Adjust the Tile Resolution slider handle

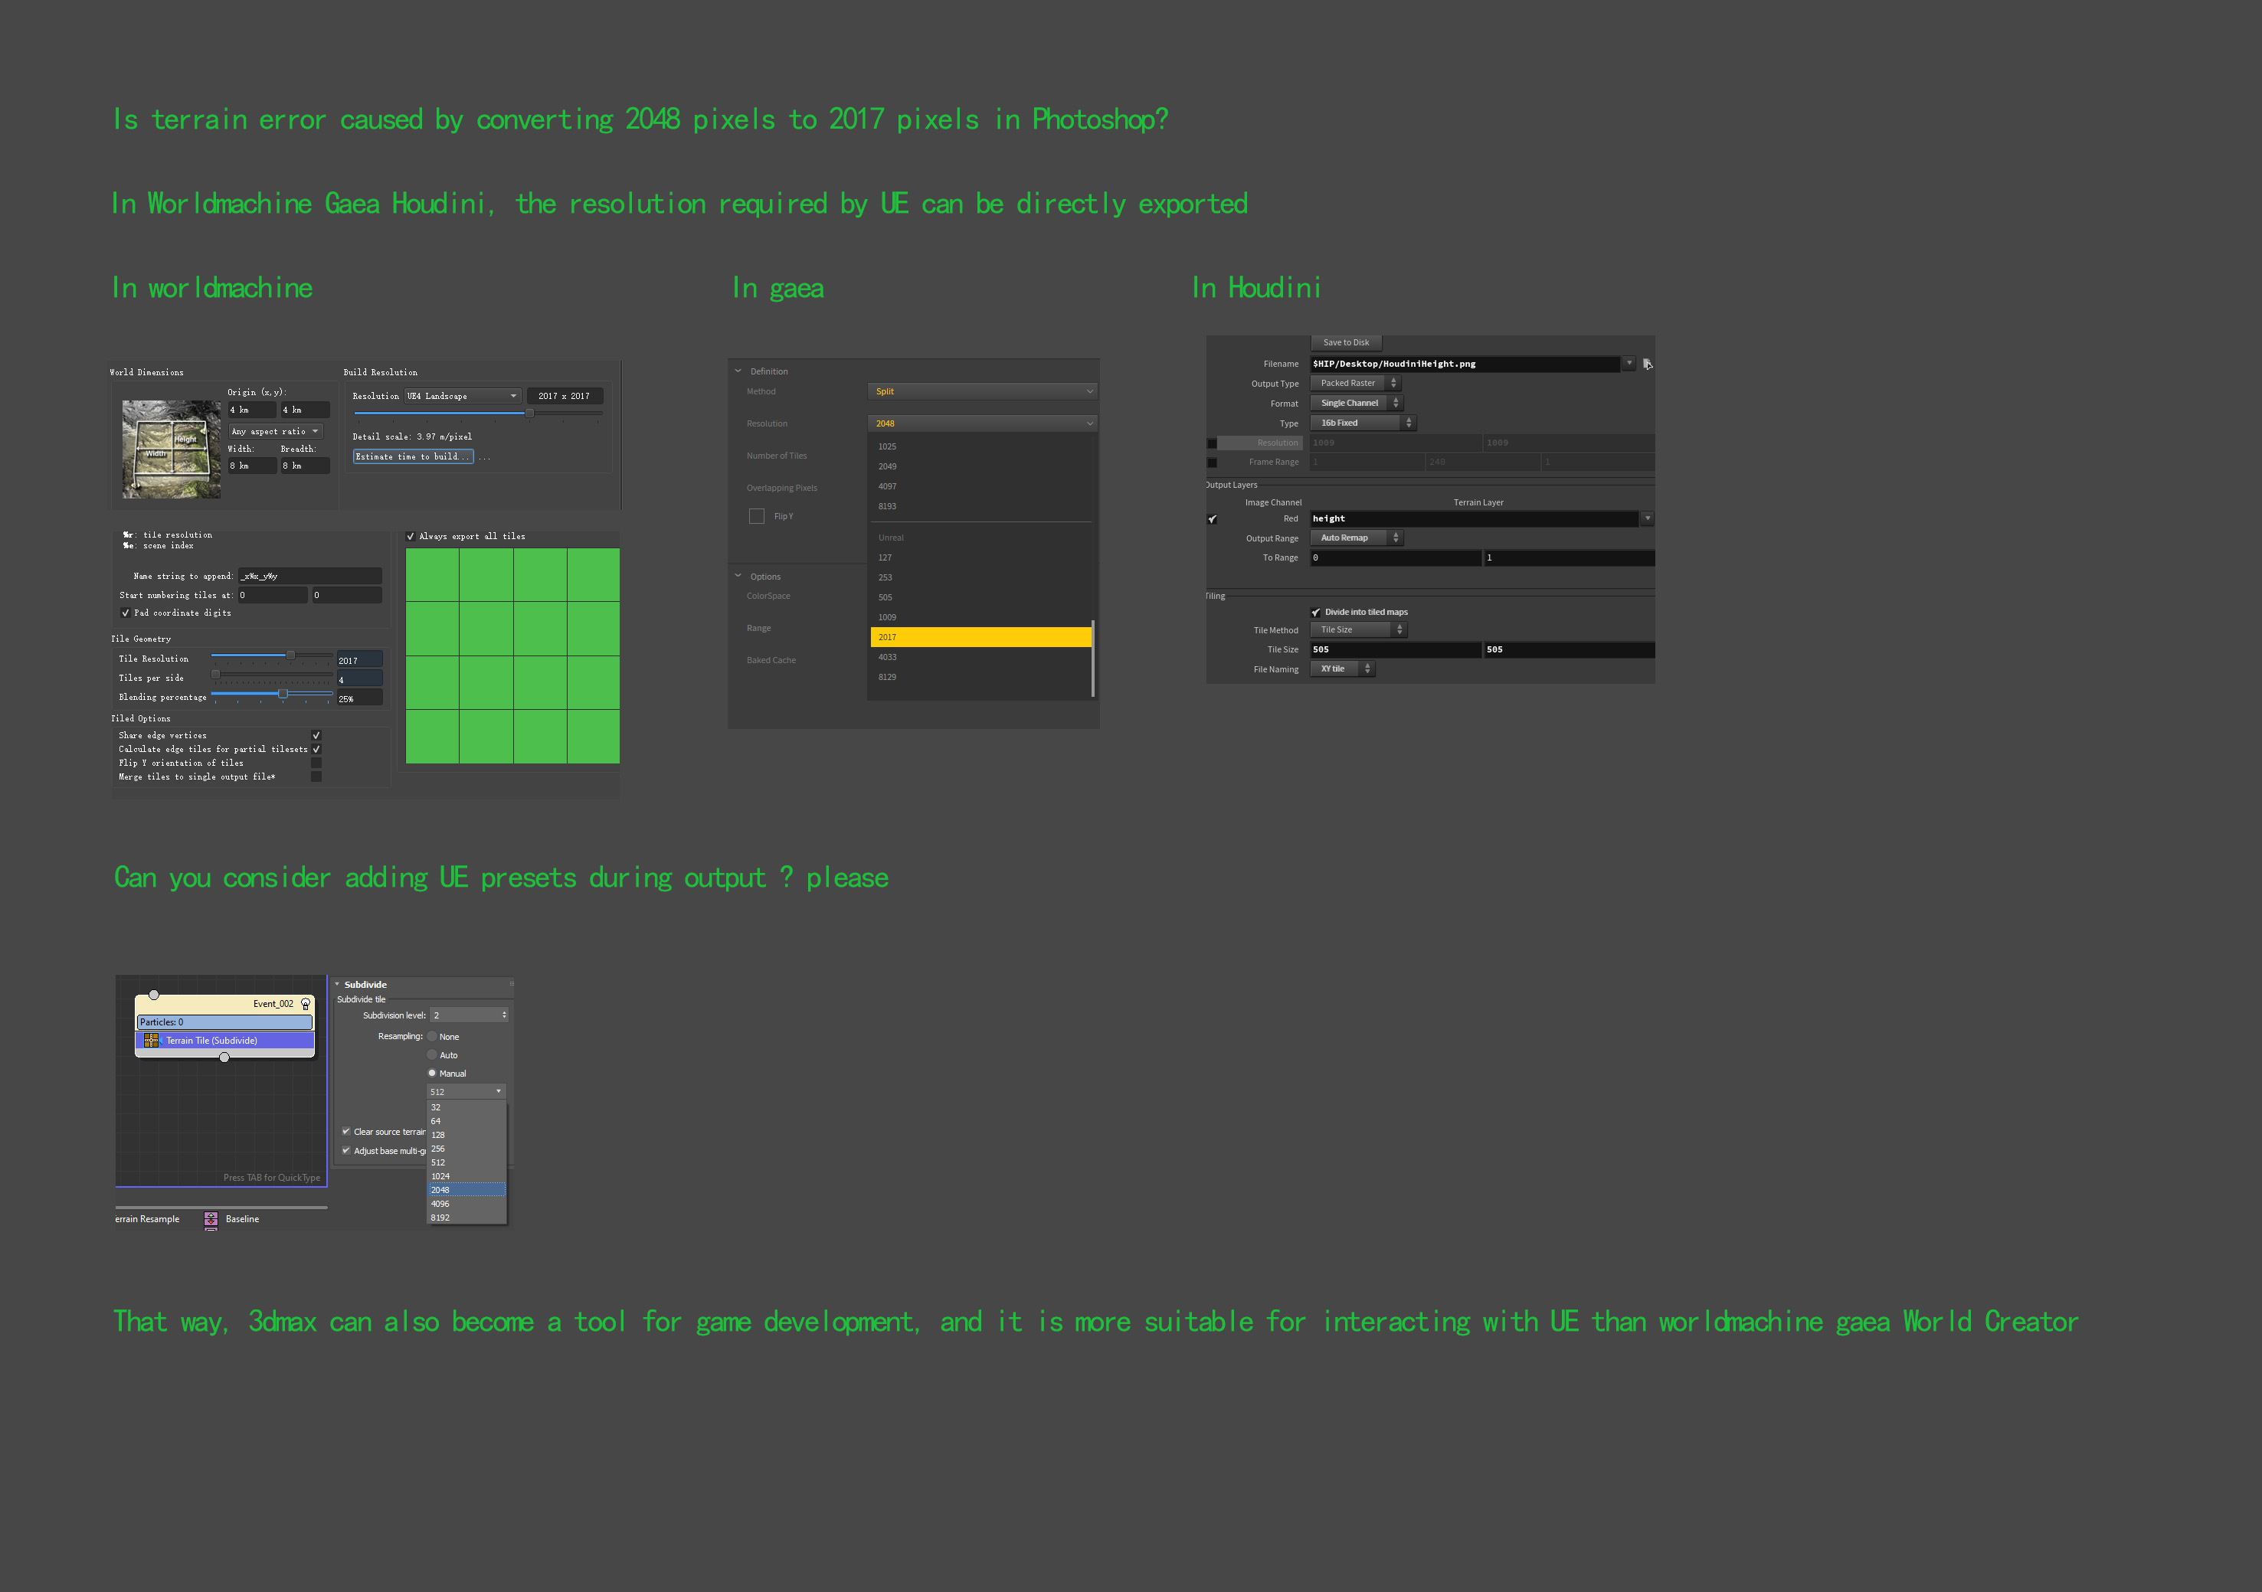coord(290,655)
